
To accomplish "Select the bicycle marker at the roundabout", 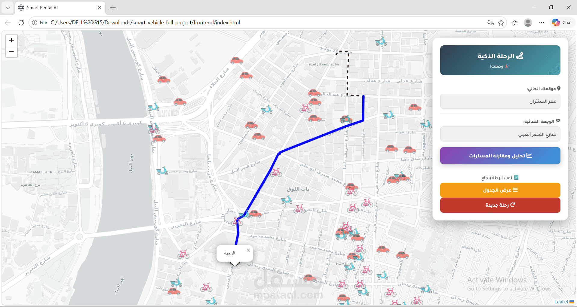I will tap(238, 222).
